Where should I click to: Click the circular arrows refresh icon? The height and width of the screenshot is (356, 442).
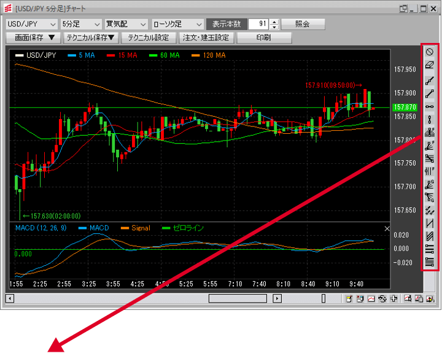382,299
